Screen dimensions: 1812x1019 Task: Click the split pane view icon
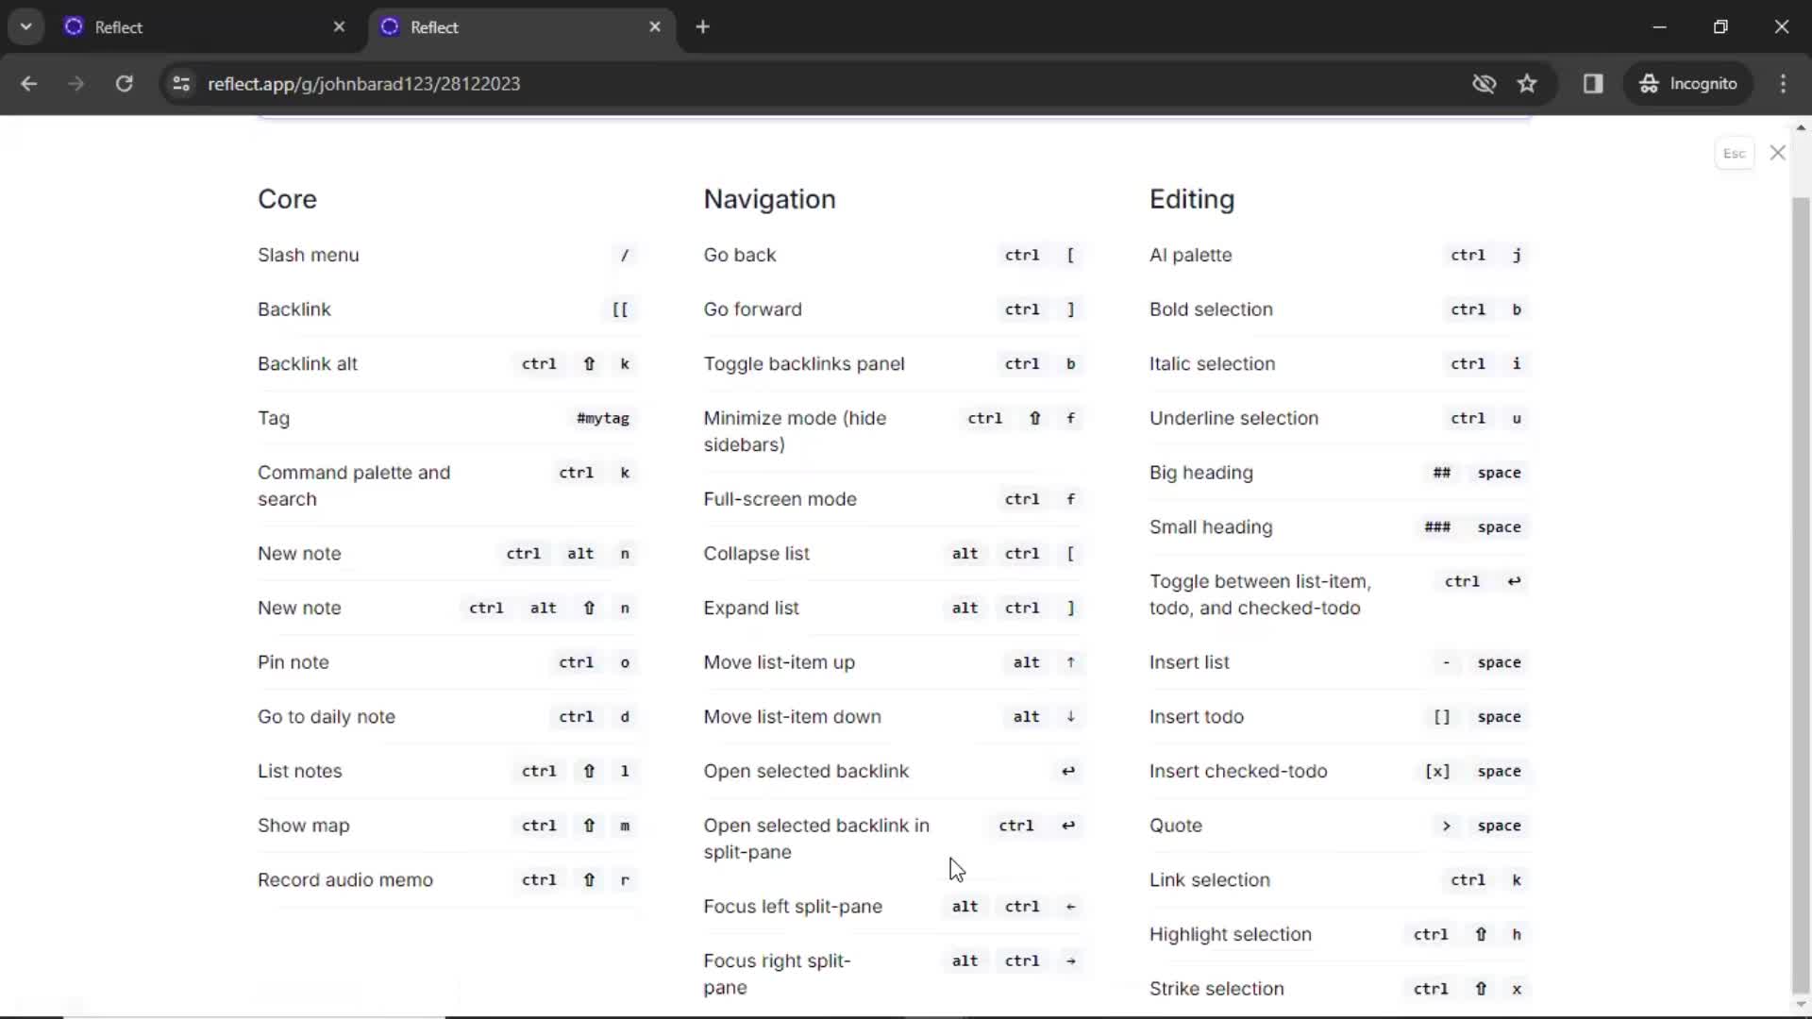coord(1594,83)
